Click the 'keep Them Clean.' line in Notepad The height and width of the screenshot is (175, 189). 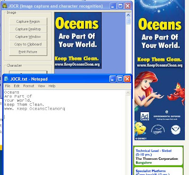point(24,105)
